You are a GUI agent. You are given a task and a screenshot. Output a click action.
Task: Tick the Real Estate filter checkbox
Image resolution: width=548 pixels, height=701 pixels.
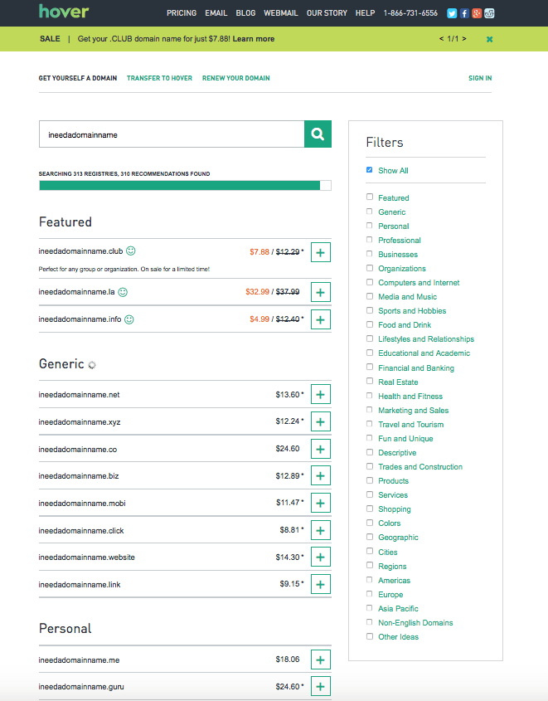coord(370,381)
